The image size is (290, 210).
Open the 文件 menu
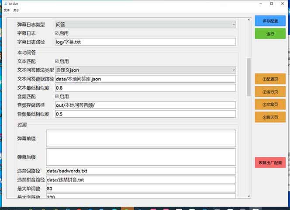point(7,10)
